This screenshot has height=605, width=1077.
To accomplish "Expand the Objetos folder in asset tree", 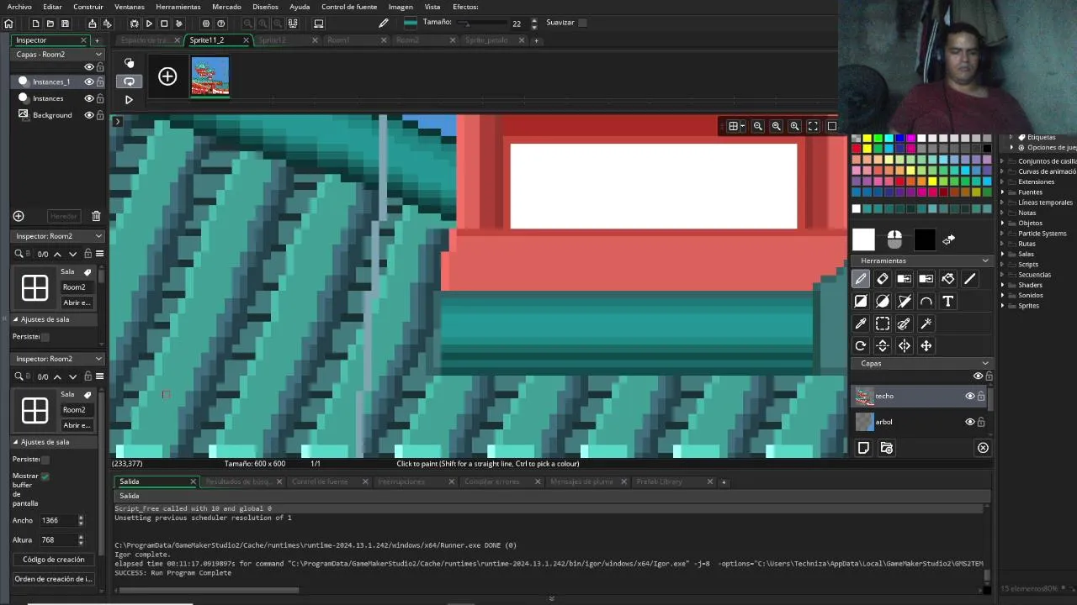I will (1003, 224).
